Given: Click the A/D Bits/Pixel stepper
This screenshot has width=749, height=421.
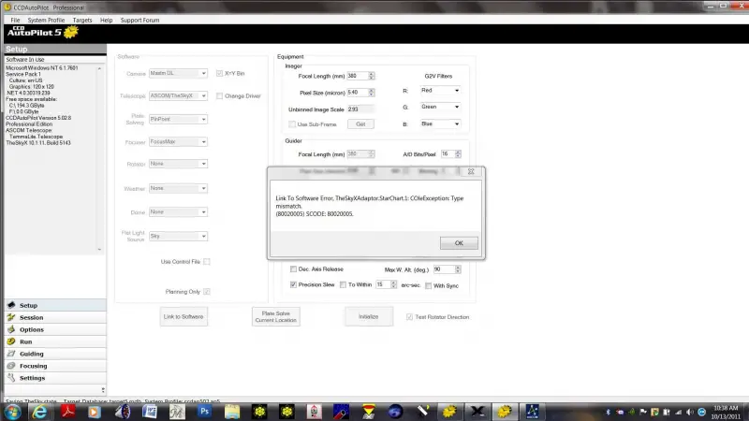Looking at the screenshot, I should 458,153.
